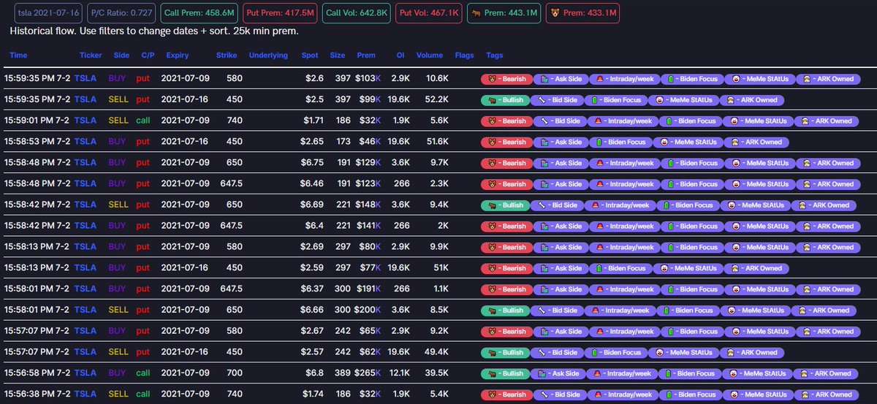
Task: Sort by the C/P column header
Action: pyautogui.click(x=148, y=56)
